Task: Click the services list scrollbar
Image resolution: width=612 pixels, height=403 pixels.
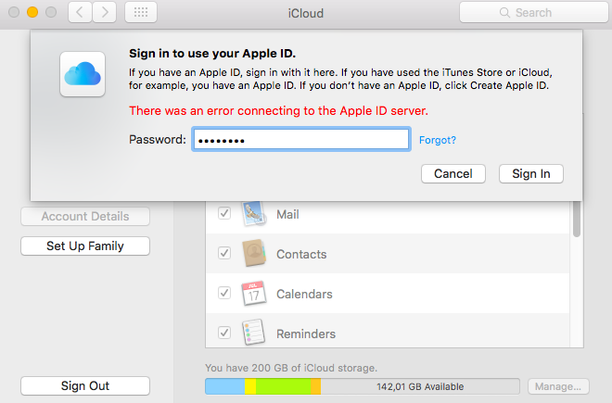Action: pyautogui.click(x=577, y=220)
